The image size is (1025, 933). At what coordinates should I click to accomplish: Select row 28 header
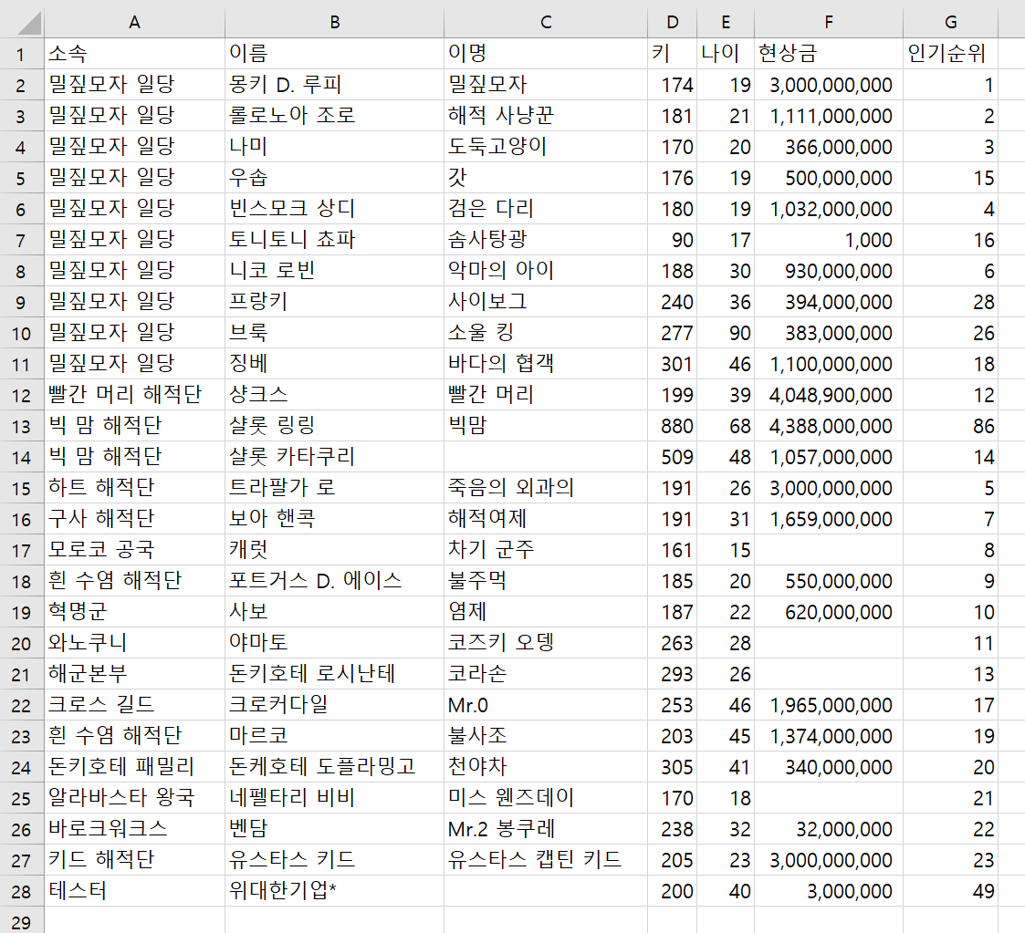click(22, 891)
